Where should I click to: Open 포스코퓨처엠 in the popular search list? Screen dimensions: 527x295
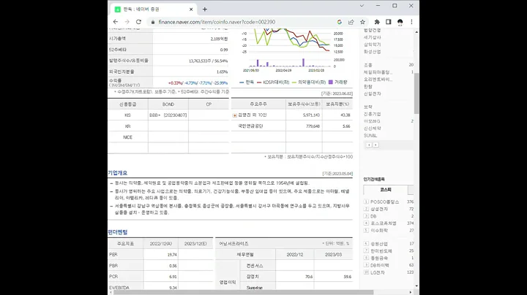(383, 223)
